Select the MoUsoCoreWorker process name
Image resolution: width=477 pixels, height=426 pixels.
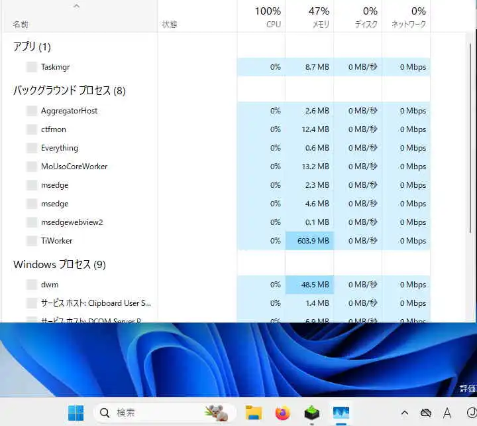pos(74,167)
